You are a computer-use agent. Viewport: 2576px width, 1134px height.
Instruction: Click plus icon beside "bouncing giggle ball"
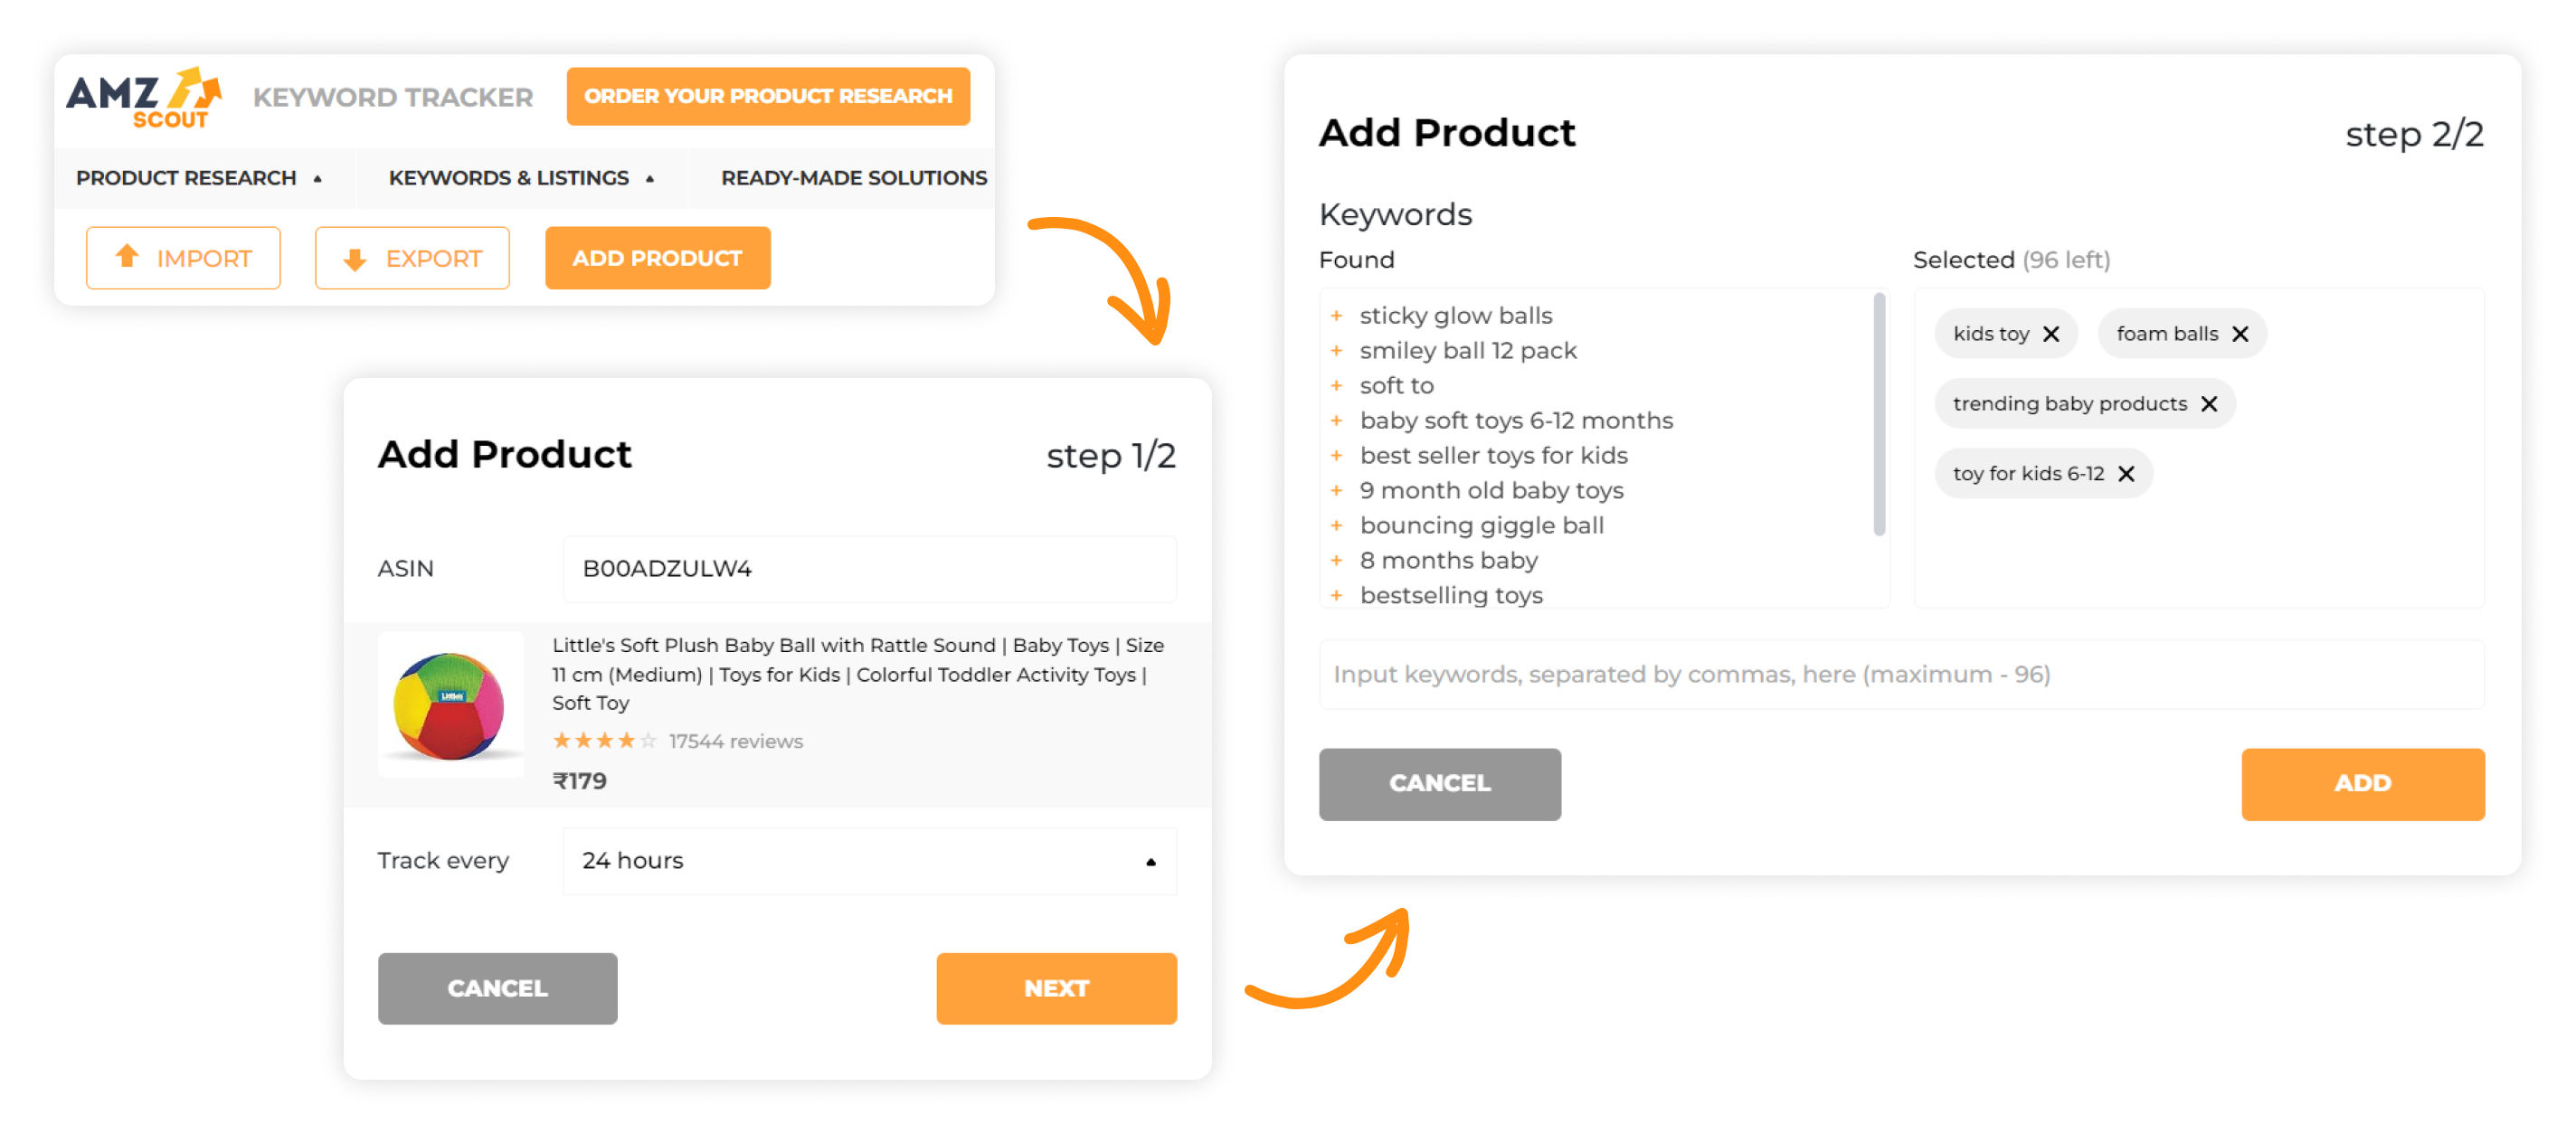1338,524
